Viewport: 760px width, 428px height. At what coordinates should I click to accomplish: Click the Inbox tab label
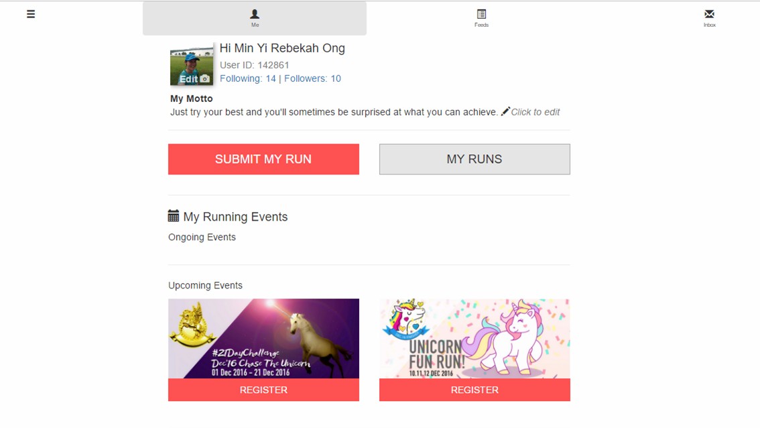tap(710, 25)
